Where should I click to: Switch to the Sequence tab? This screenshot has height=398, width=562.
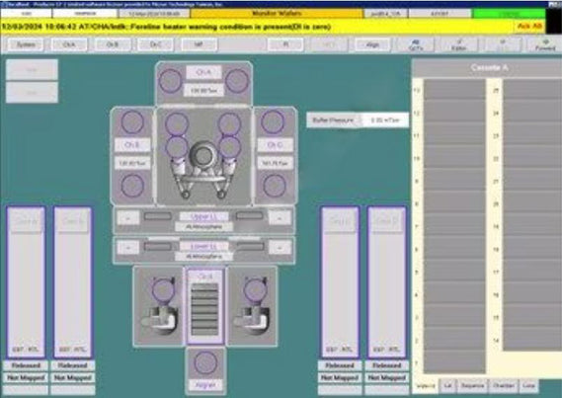click(473, 386)
